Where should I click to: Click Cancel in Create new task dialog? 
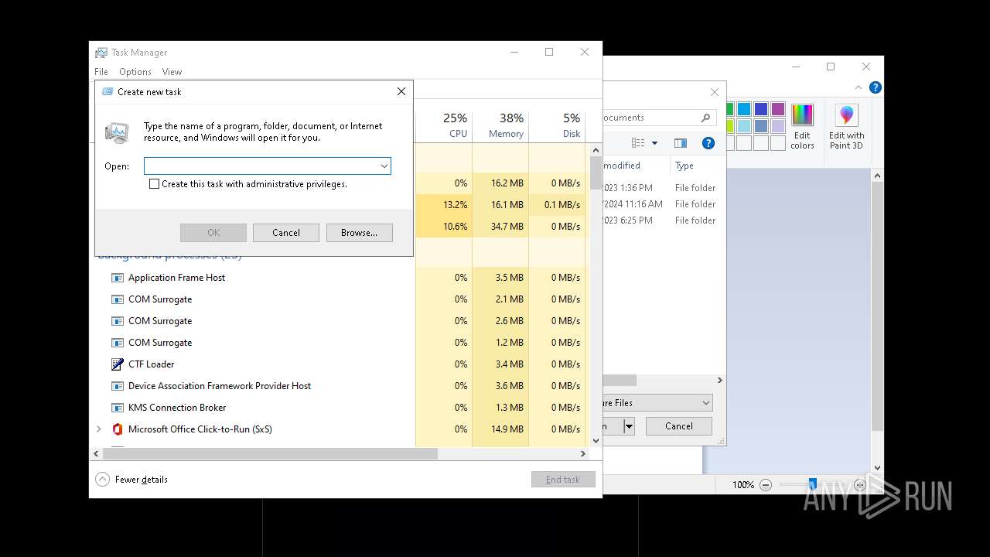coord(286,233)
